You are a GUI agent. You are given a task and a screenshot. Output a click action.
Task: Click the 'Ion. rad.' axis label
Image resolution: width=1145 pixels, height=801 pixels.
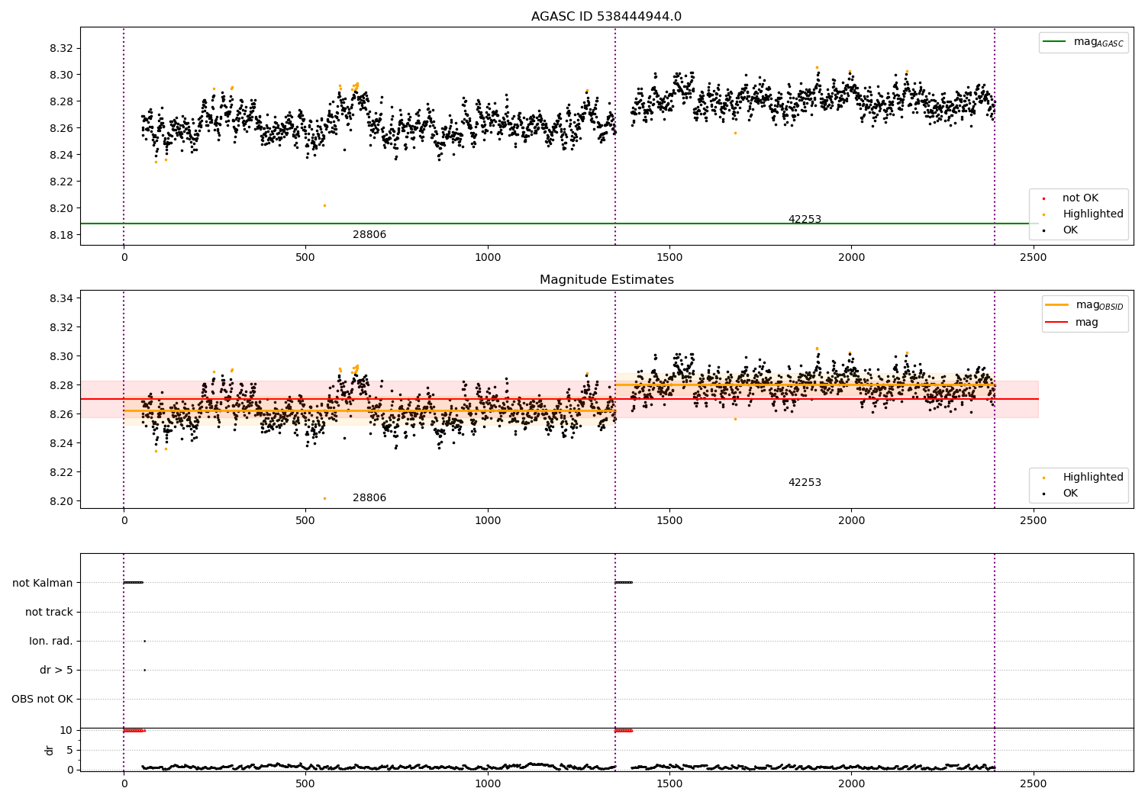[x=51, y=641]
